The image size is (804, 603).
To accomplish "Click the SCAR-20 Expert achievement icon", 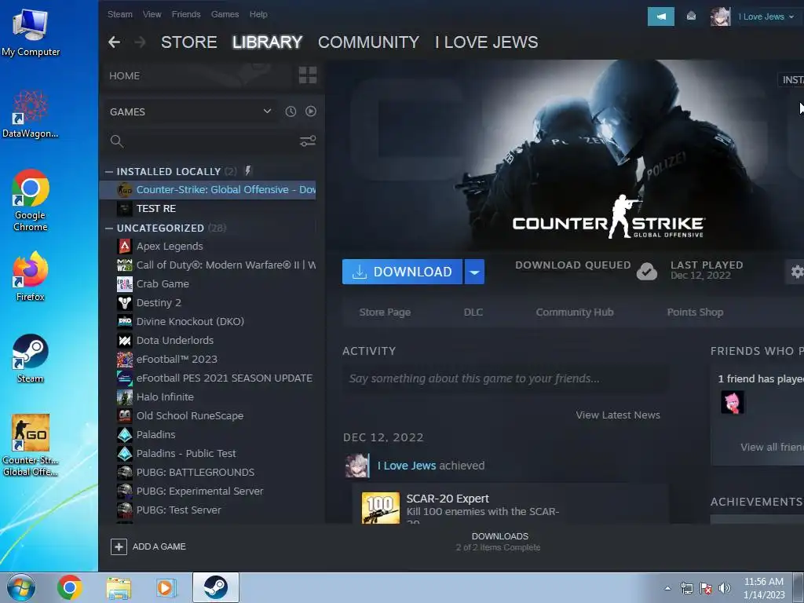I will coord(381,508).
